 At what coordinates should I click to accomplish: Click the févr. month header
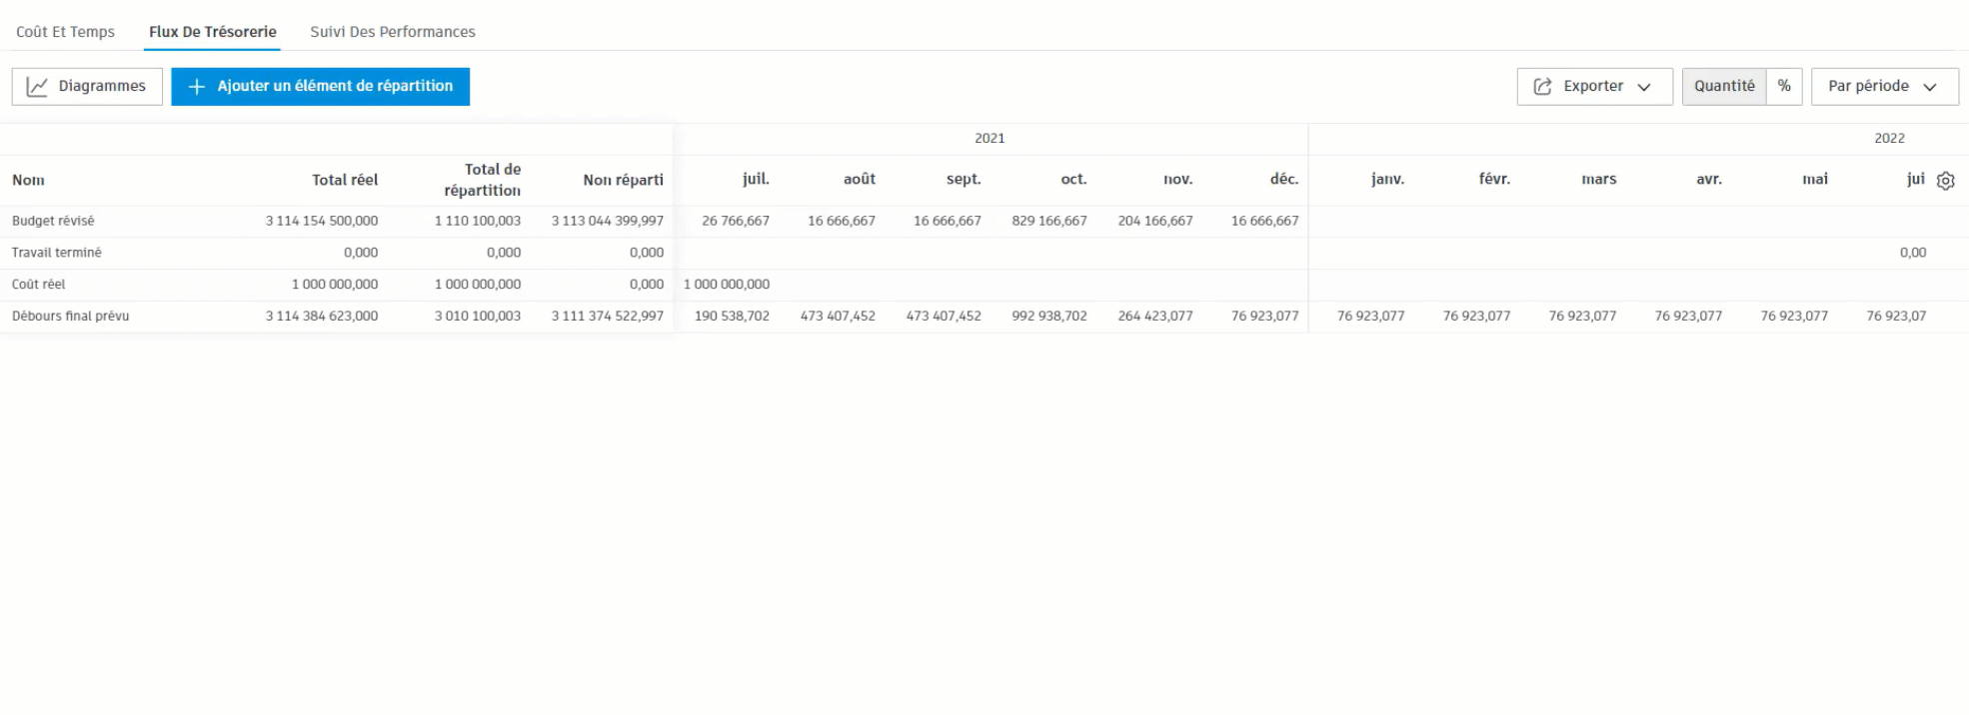pos(1494,179)
